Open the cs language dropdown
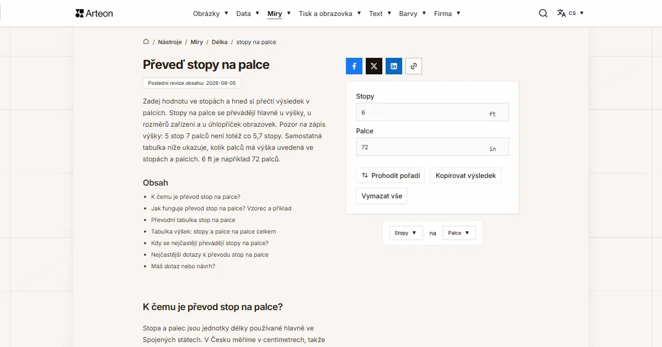 [576, 13]
